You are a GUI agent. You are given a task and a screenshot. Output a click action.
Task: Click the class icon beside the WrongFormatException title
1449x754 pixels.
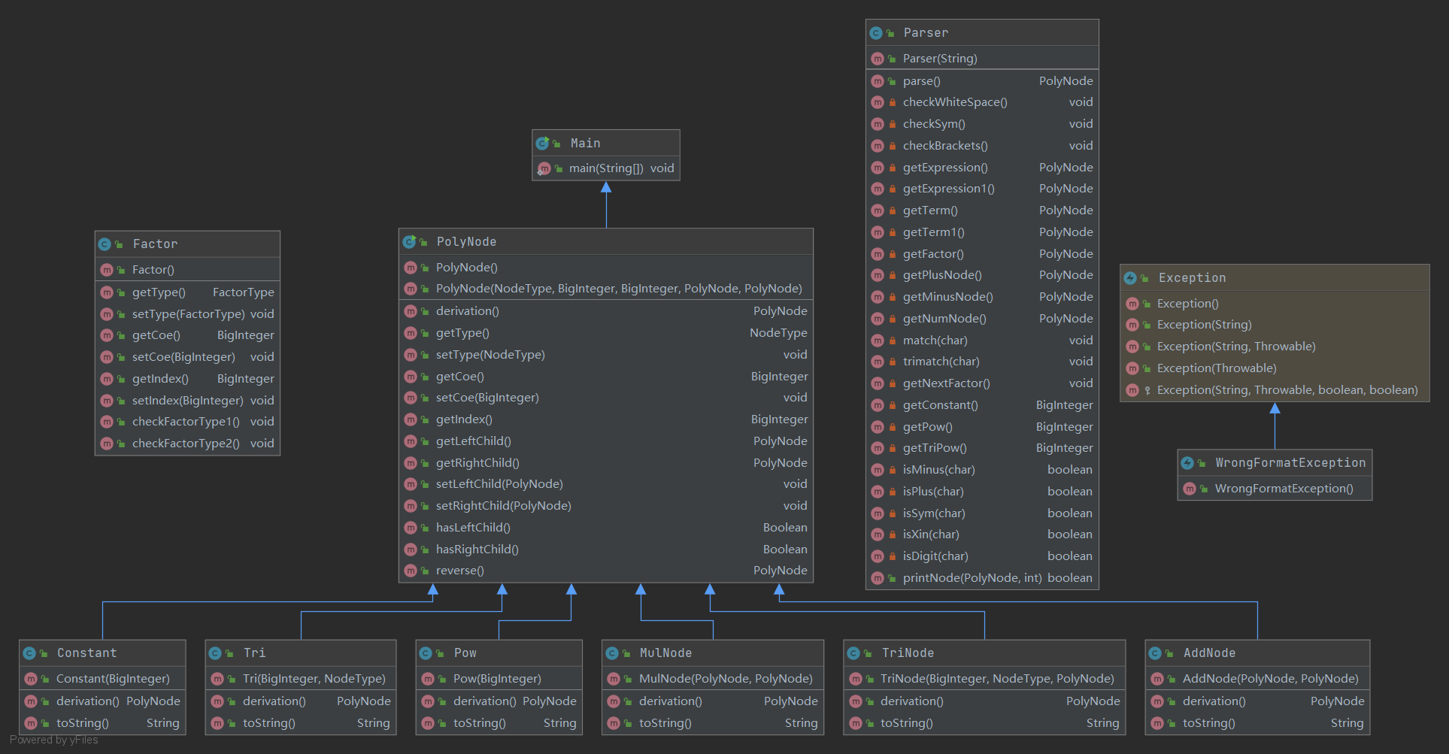[1187, 463]
